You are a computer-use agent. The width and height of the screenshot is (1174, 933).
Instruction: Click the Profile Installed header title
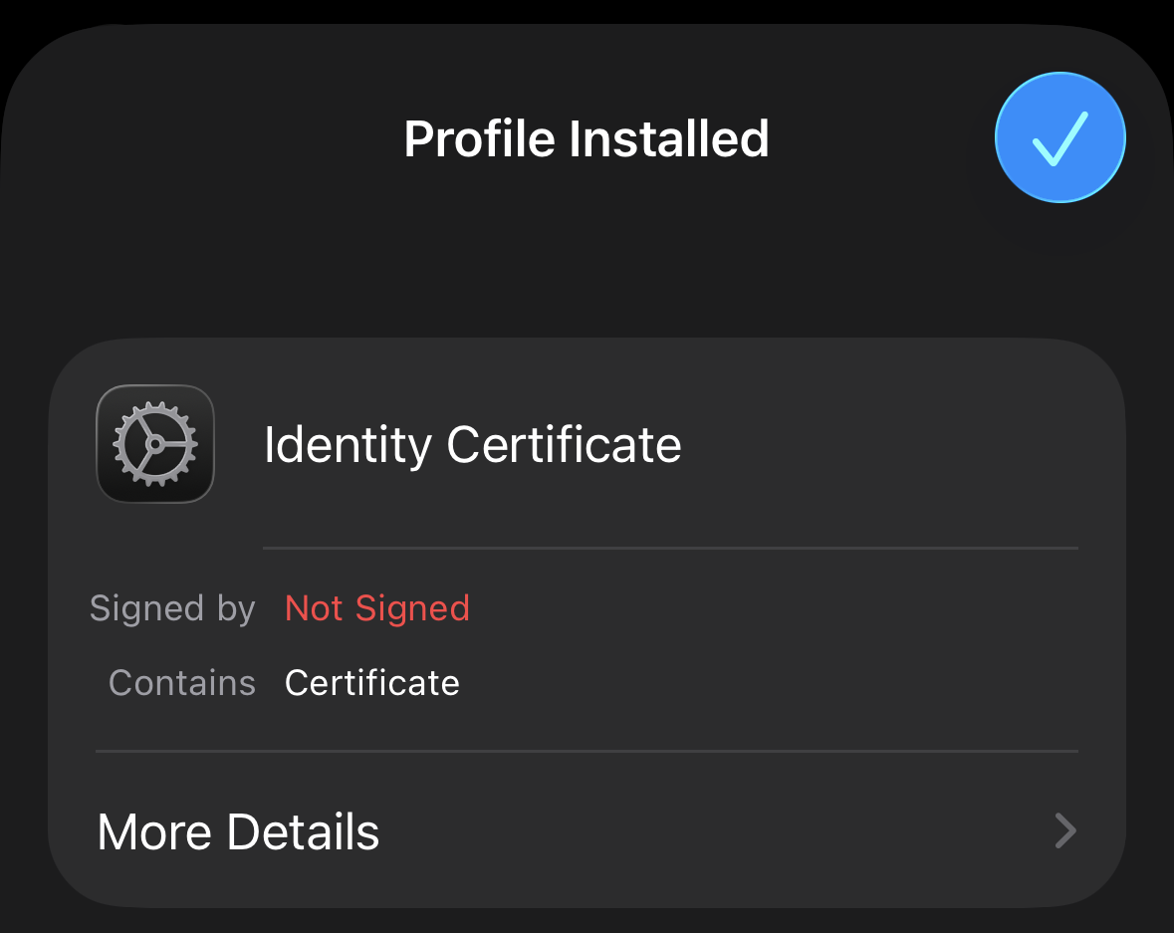pyautogui.click(x=587, y=138)
